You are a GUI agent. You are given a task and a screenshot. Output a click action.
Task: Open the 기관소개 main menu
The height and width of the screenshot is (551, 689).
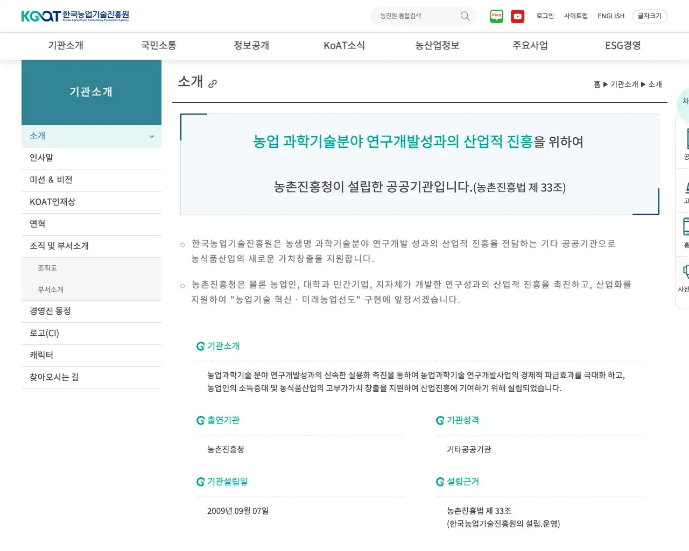click(x=66, y=46)
